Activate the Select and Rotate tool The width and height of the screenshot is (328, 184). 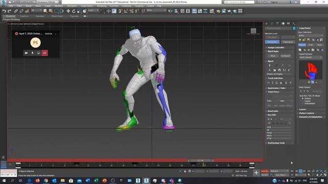pos(74,11)
